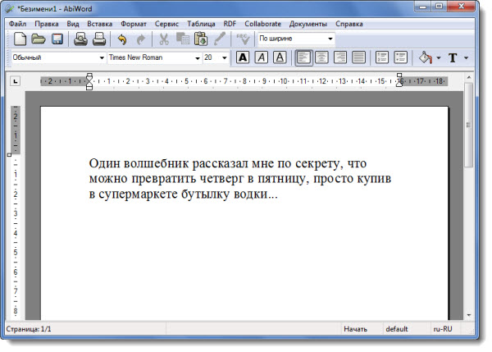Toggle bold formatting
Viewport: 492px width, 352px height.
tap(243, 57)
